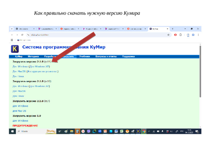
Task: Open the red Opera-style extension icon
Action: (x=175, y=35)
